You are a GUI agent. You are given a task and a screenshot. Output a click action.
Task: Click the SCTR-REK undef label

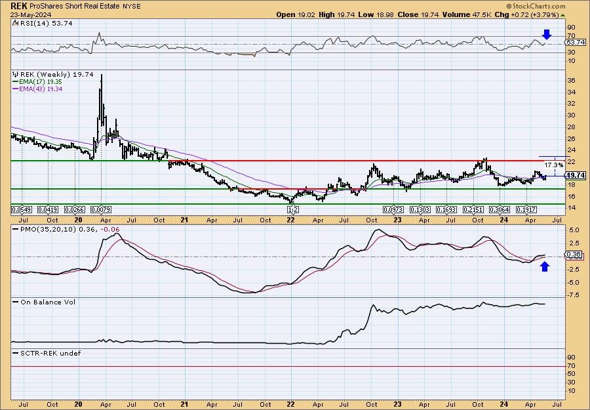point(50,353)
